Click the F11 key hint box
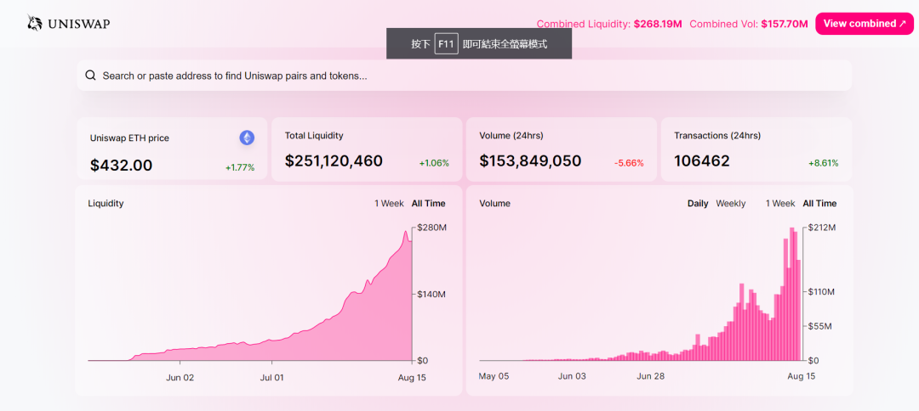Image resolution: width=919 pixels, height=411 pixels. click(446, 44)
